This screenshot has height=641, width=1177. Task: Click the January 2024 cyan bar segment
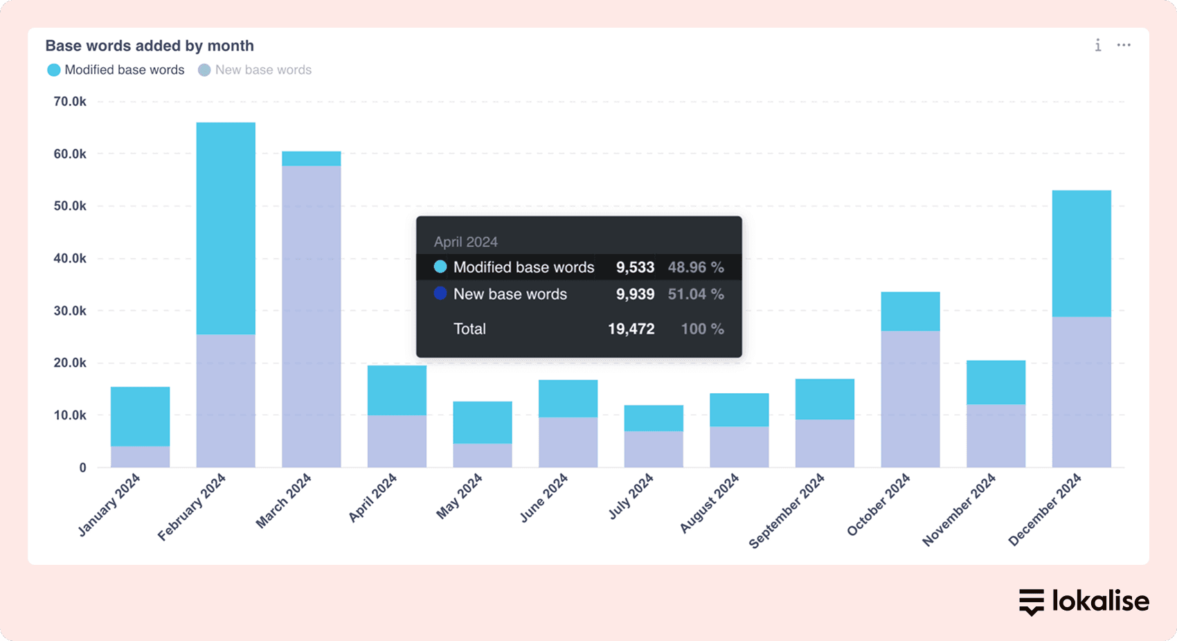(x=140, y=416)
